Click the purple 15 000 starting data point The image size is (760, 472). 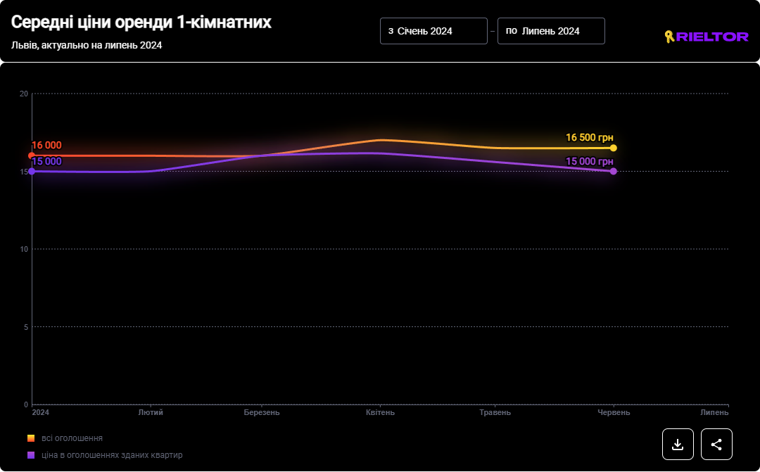pyautogui.click(x=32, y=171)
